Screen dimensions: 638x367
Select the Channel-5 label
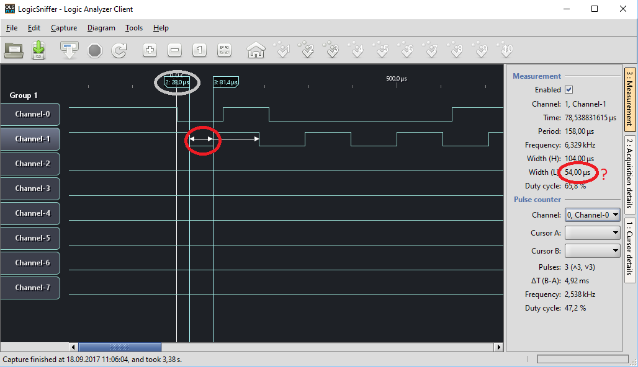coord(30,238)
